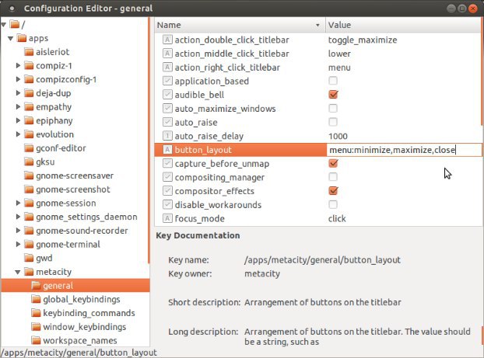The image size is (484, 358).
Task: Select the gnome-sound-recorder tree entry
Action: pyautogui.click(x=82, y=231)
